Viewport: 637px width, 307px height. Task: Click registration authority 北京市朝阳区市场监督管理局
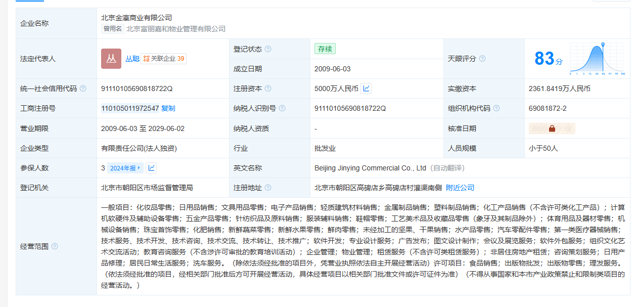(x=147, y=188)
